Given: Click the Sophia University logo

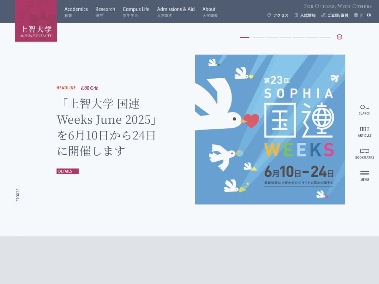Looking at the screenshot, I should point(36,21).
